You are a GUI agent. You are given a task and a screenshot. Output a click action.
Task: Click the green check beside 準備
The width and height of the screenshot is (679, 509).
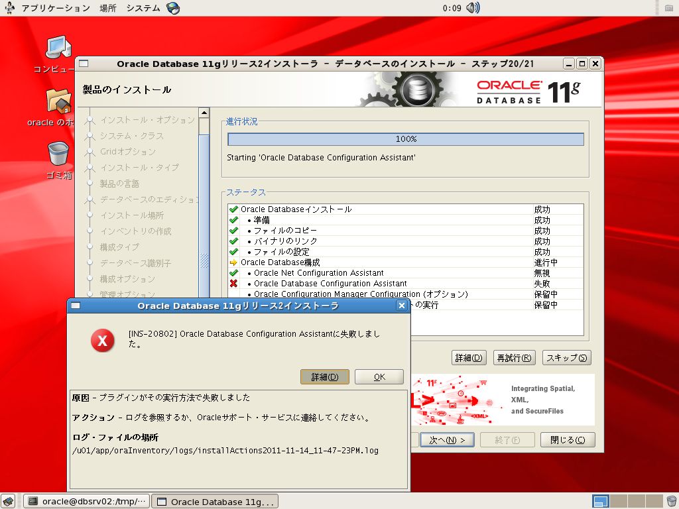click(234, 220)
